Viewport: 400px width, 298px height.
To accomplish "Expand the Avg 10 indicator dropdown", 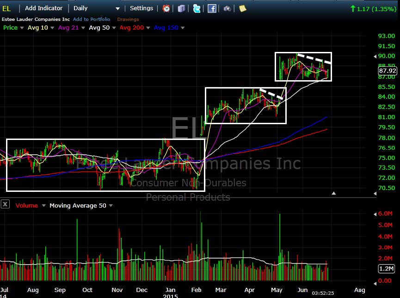I will pos(52,28).
